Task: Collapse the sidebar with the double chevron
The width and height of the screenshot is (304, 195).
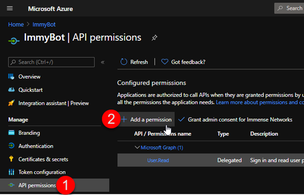Action: [103, 62]
